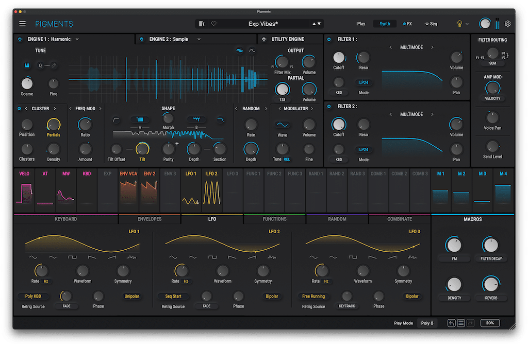The height and width of the screenshot is (346, 528).
Task: Select the blue waveform view icon
Action: (x=239, y=50)
